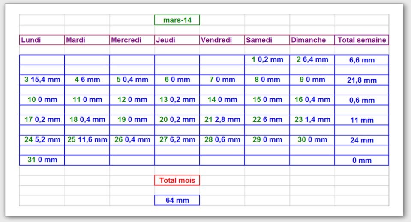This screenshot has height=222, width=411.
Task: Select the red Total mois label cell
Action: (x=177, y=180)
